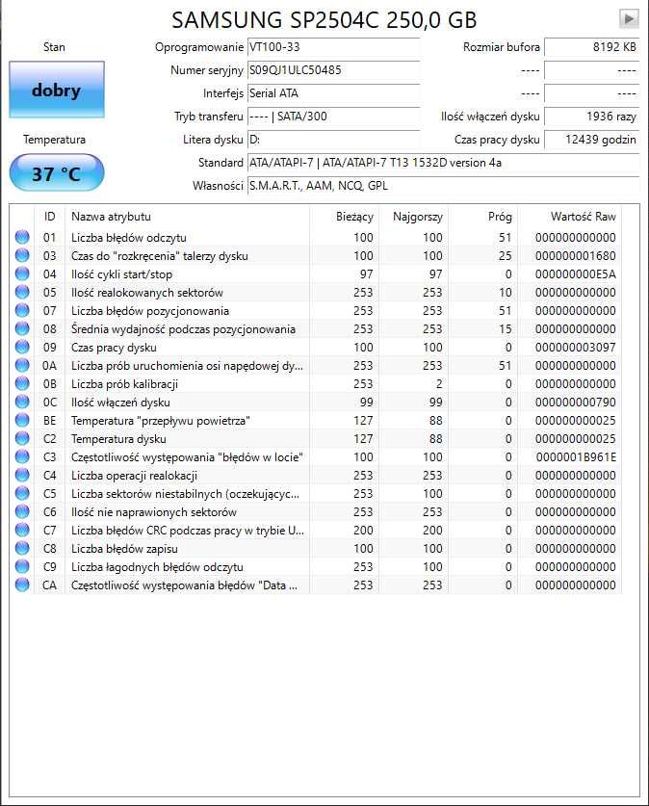Select 'Średnia wydajność podczas pozycjonowania' row

183,329
